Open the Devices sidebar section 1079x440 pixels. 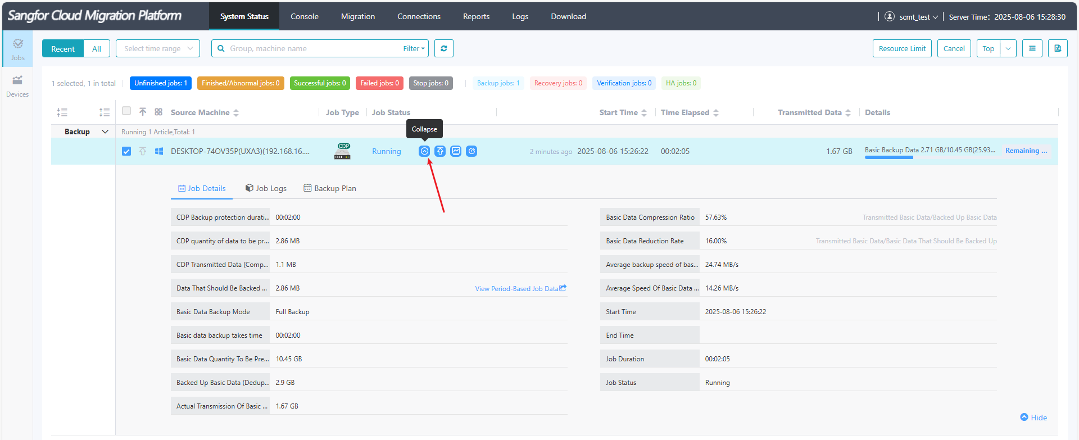tap(17, 87)
